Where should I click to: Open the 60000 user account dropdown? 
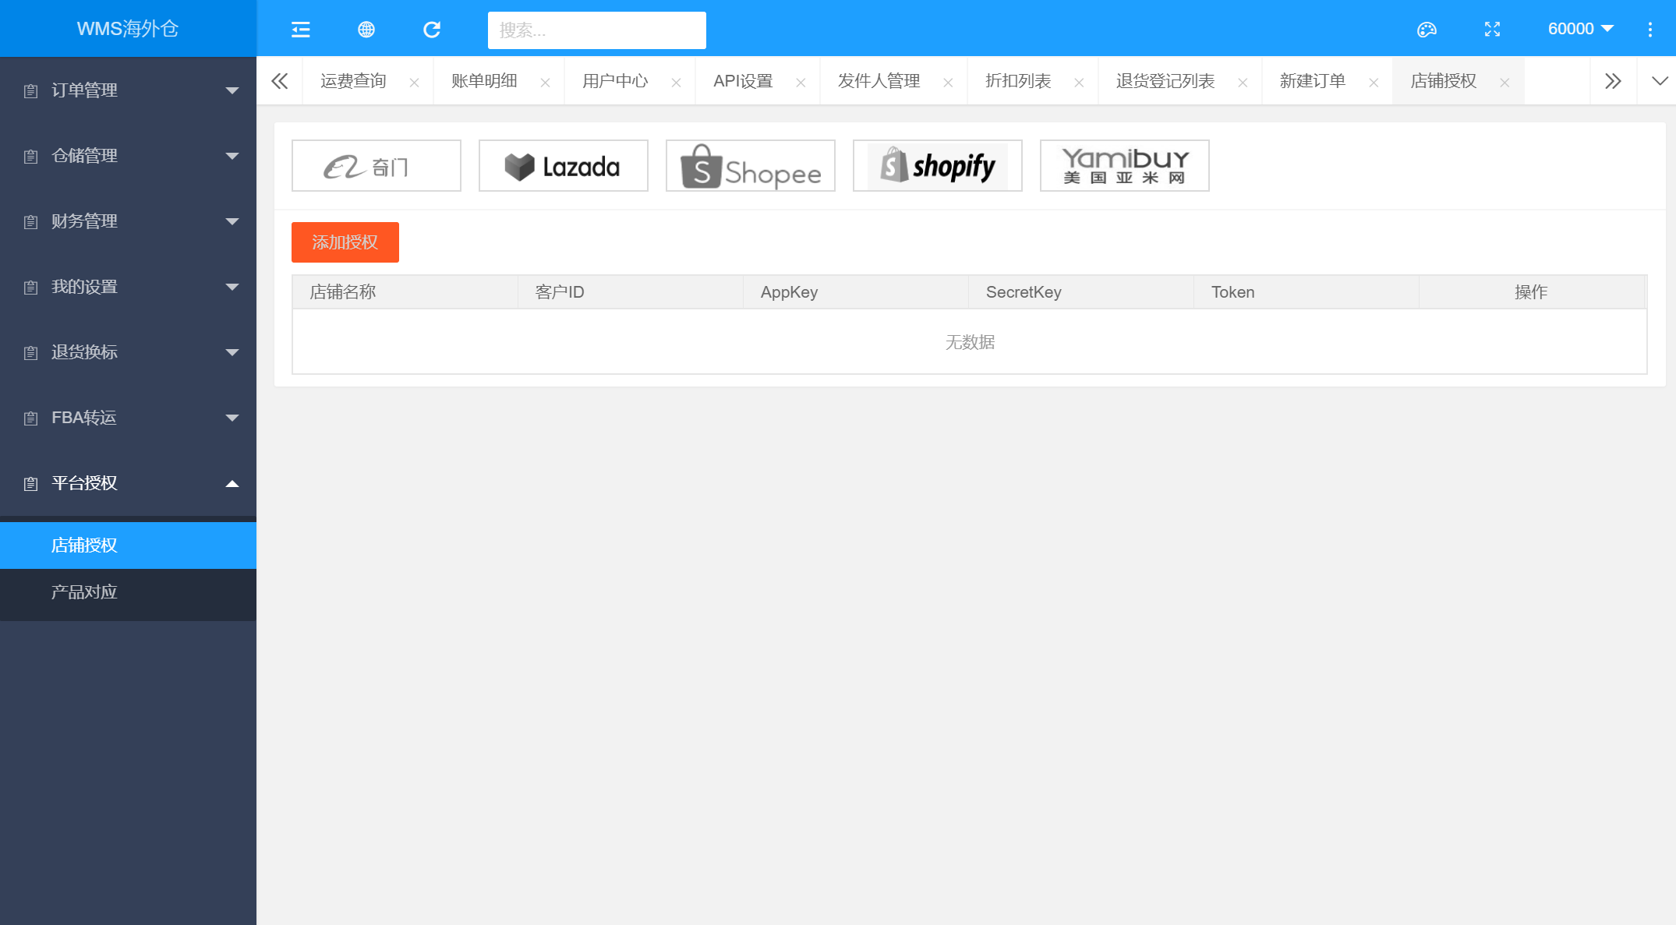click(1580, 29)
